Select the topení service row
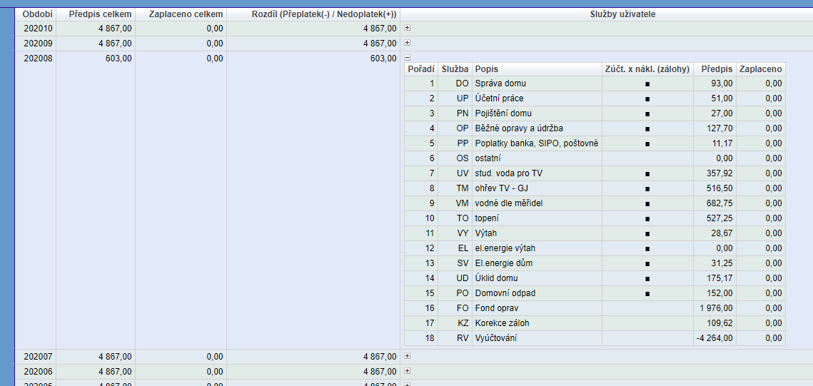The image size is (813, 386). (x=595, y=218)
